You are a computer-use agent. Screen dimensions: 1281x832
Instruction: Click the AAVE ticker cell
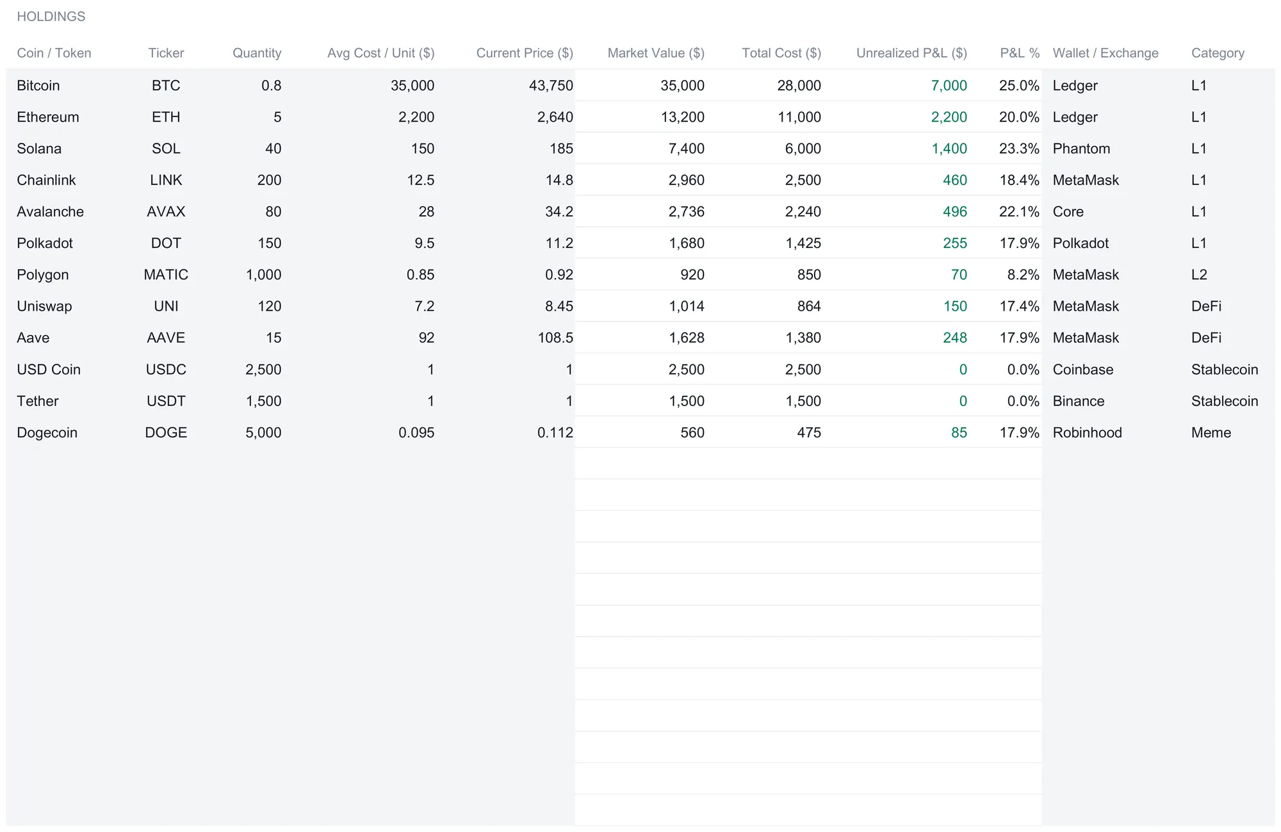[166, 338]
